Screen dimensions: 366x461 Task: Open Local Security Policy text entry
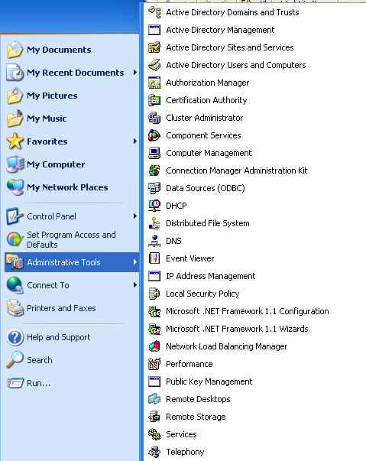pos(202,294)
